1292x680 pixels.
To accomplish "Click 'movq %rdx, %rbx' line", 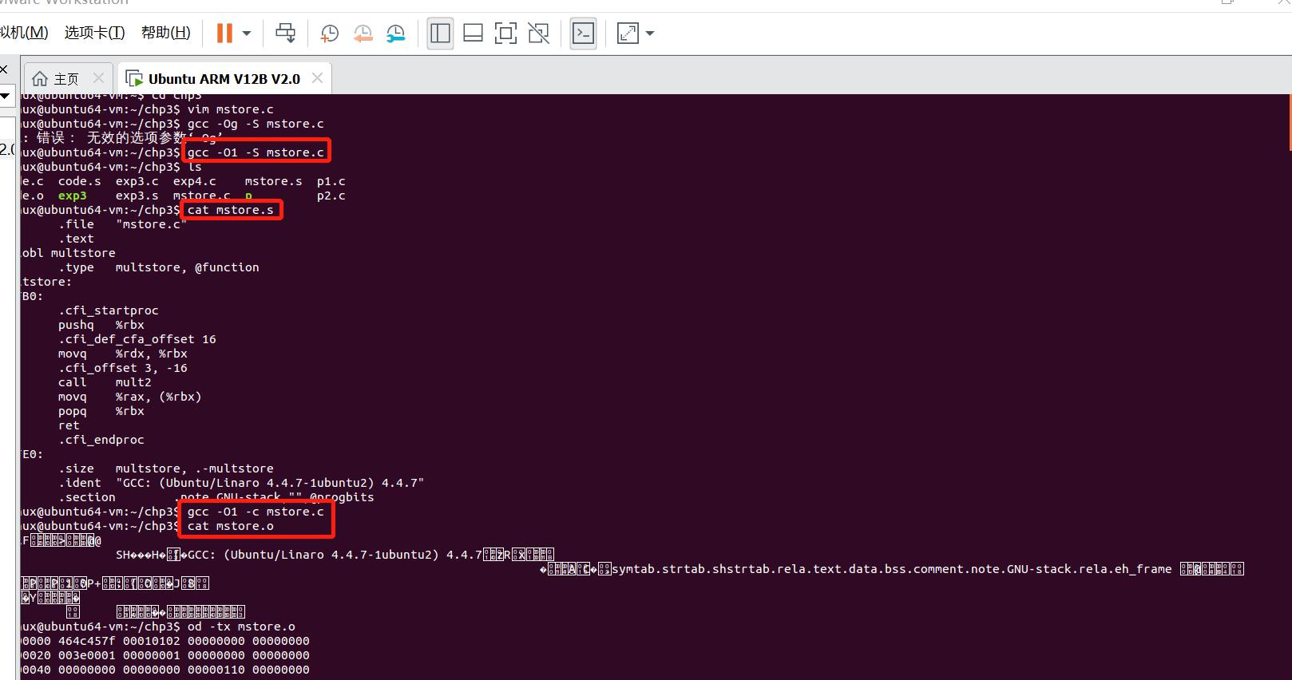I will 122,354.
